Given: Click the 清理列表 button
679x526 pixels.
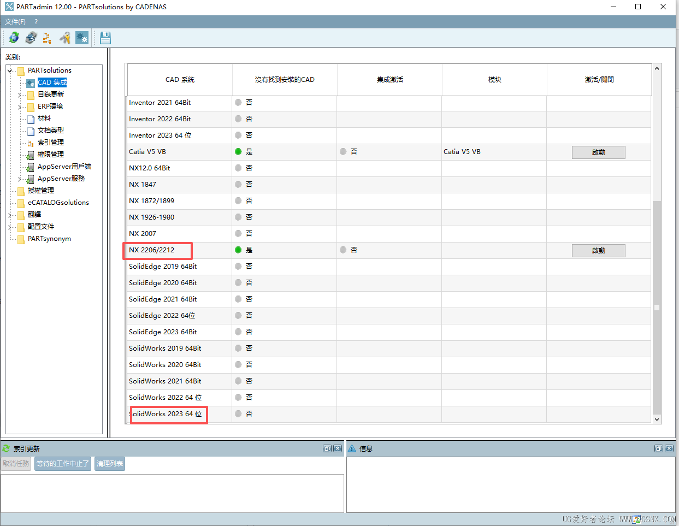Looking at the screenshot, I should pos(110,464).
